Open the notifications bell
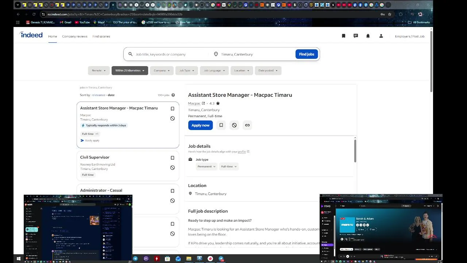The height and width of the screenshot is (263, 467). tap(368, 36)
